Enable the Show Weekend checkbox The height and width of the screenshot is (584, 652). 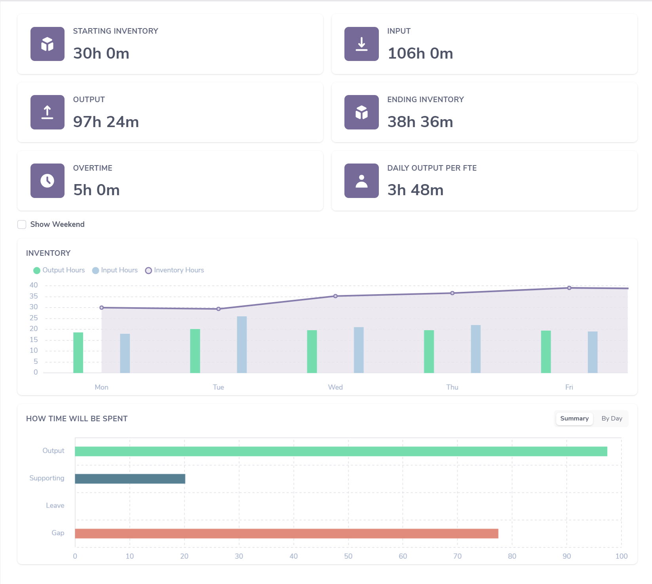click(22, 224)
